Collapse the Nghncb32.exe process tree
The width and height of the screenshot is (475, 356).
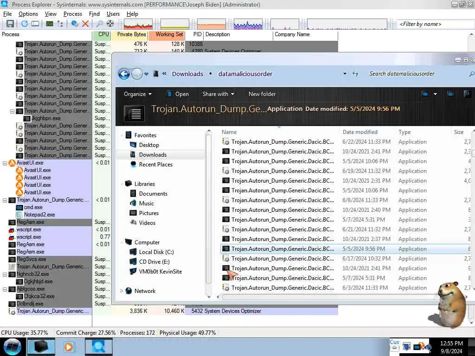click(x=5, y=274)
